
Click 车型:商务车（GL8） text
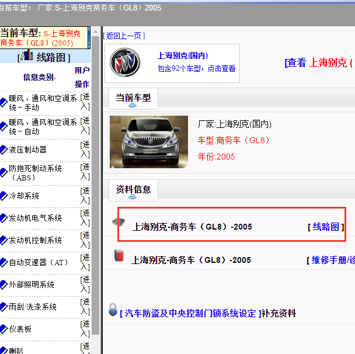234,140
